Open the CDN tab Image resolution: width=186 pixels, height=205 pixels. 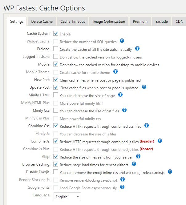(x=179, y=21)
